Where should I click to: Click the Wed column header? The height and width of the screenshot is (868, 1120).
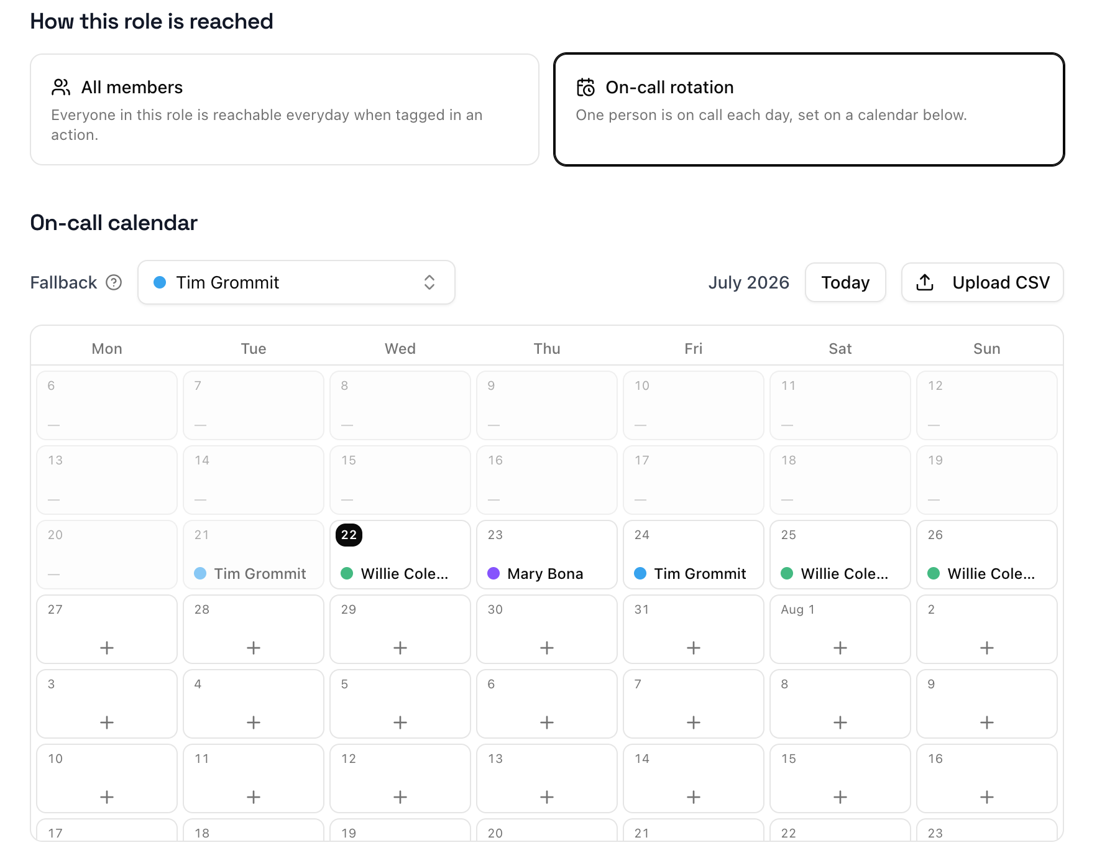point(400,349)
